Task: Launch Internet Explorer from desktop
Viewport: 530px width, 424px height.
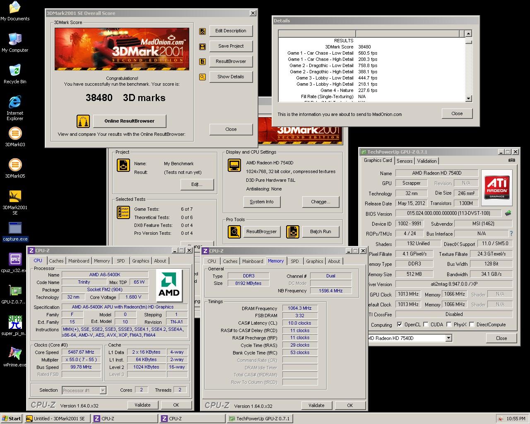Action: (15, 108)
